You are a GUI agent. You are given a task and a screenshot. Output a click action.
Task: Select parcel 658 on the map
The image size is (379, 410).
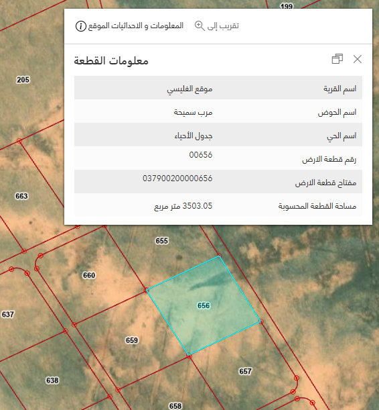pos(175,406)
